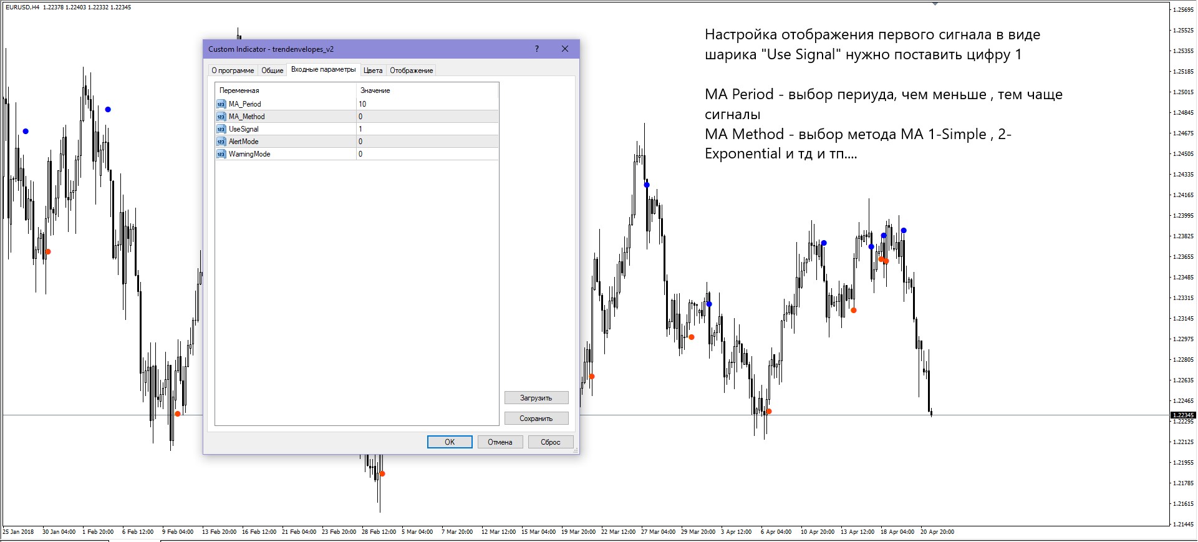This screenshot has width=1198, height=542.
Task: Select the WarningMode row name
Action: pos(249,154)
